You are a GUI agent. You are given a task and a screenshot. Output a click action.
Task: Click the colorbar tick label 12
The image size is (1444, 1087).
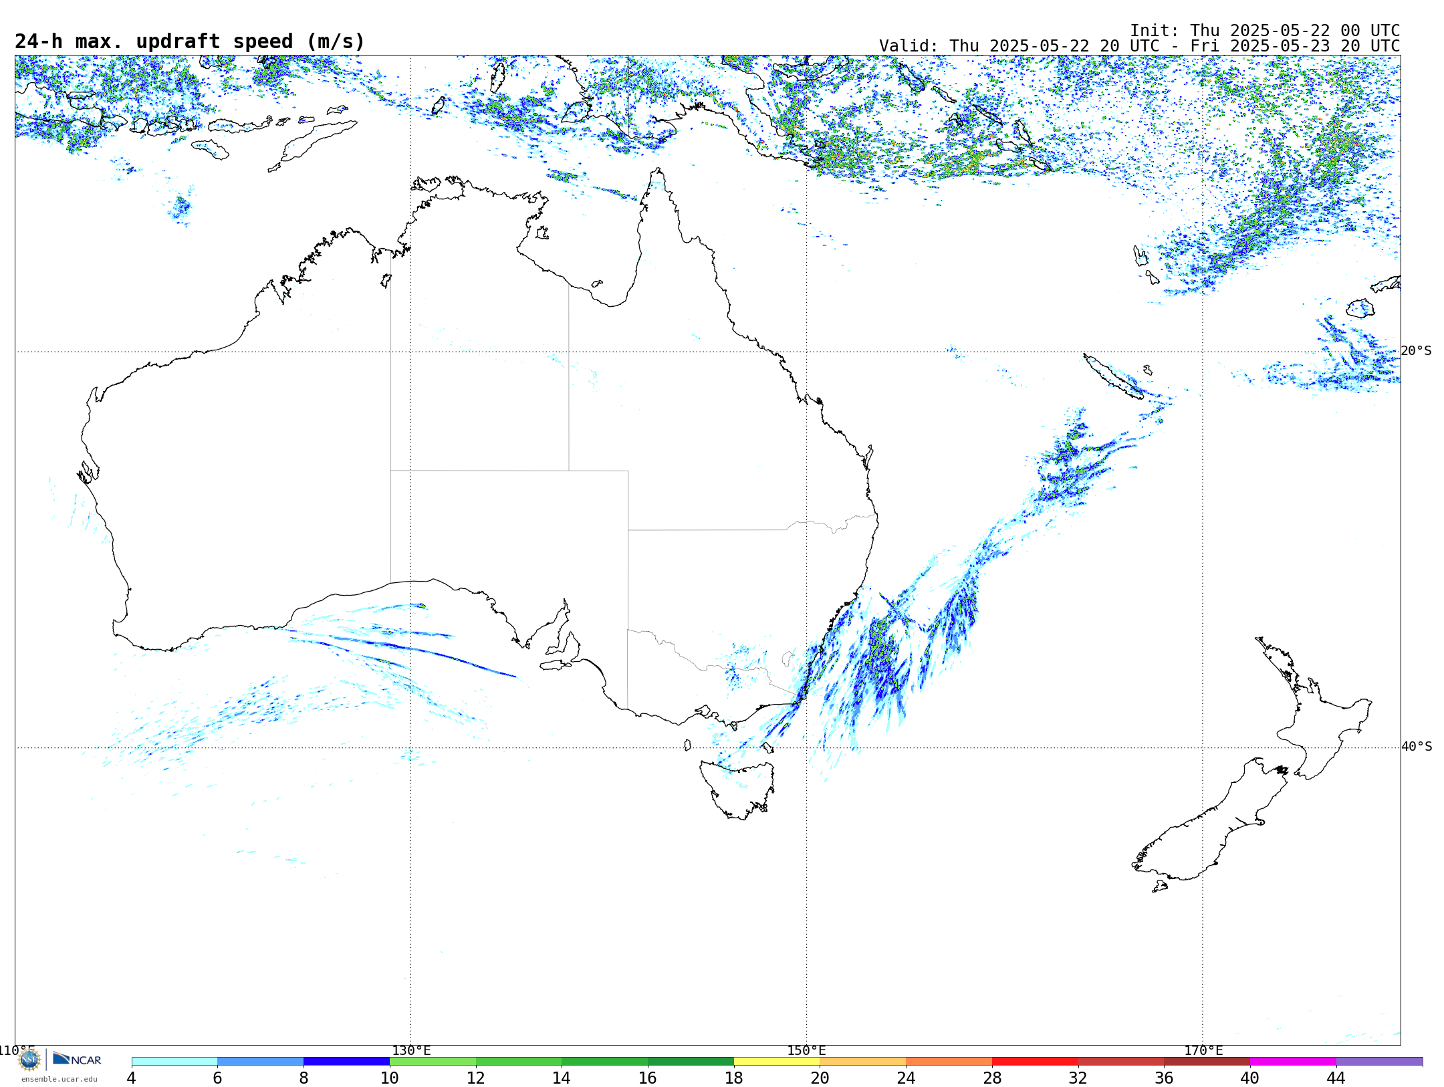tap(476, 1078)
